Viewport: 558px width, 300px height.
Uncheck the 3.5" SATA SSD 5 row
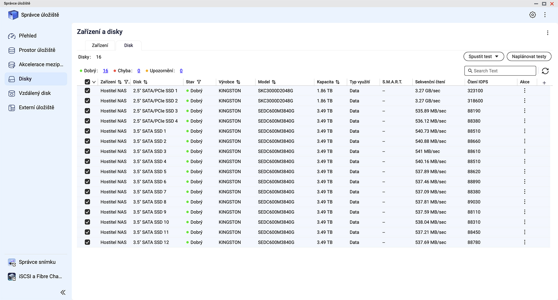tap(87, 172)
